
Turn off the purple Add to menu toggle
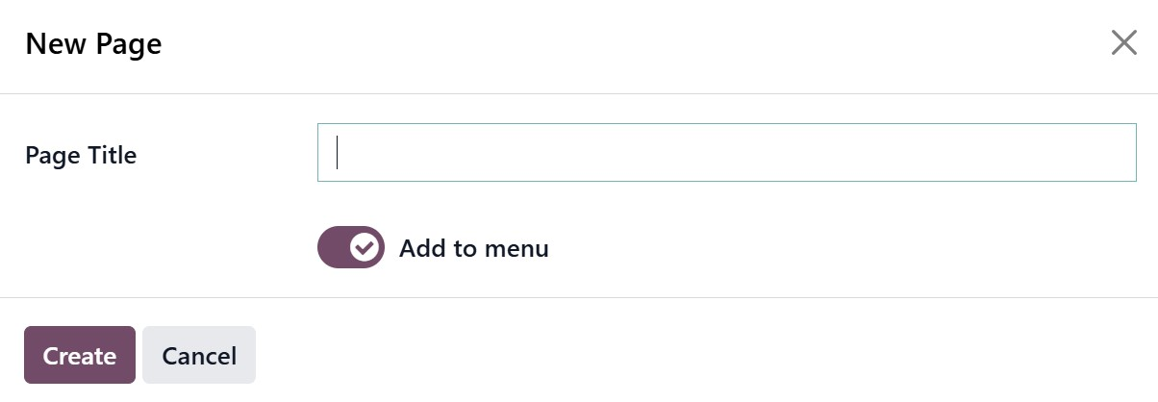351,248
